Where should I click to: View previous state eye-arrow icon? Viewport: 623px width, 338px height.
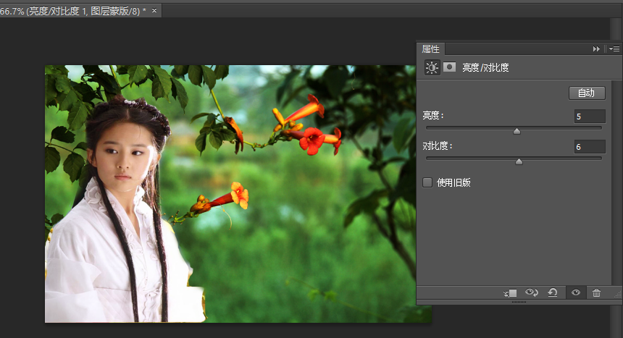tap(531, 292)
